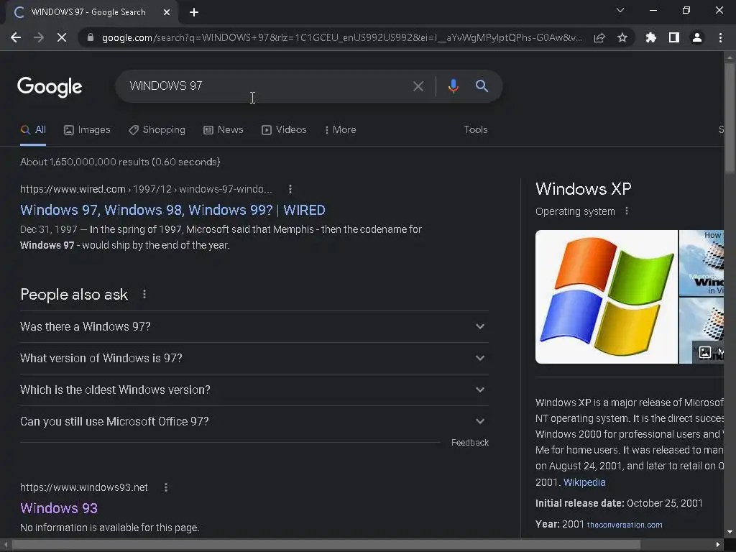View Windows XP logo image

click(x=607, y=297)
